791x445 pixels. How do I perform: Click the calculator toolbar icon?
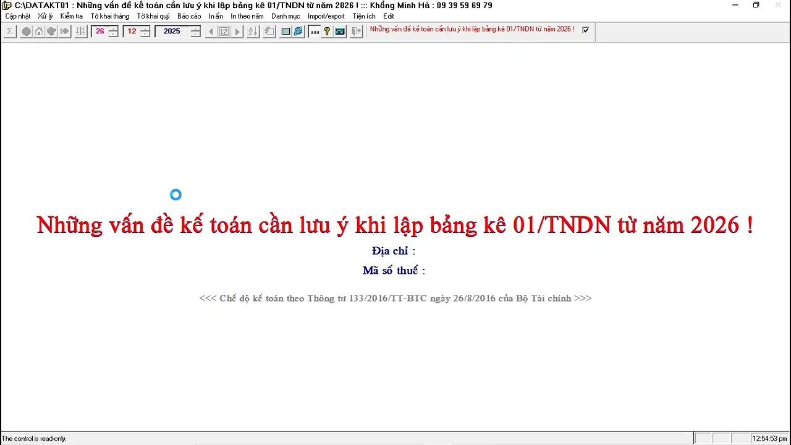340,32
